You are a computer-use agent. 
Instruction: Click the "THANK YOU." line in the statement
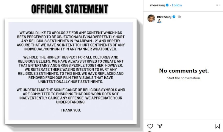click(x=71, y=110)
